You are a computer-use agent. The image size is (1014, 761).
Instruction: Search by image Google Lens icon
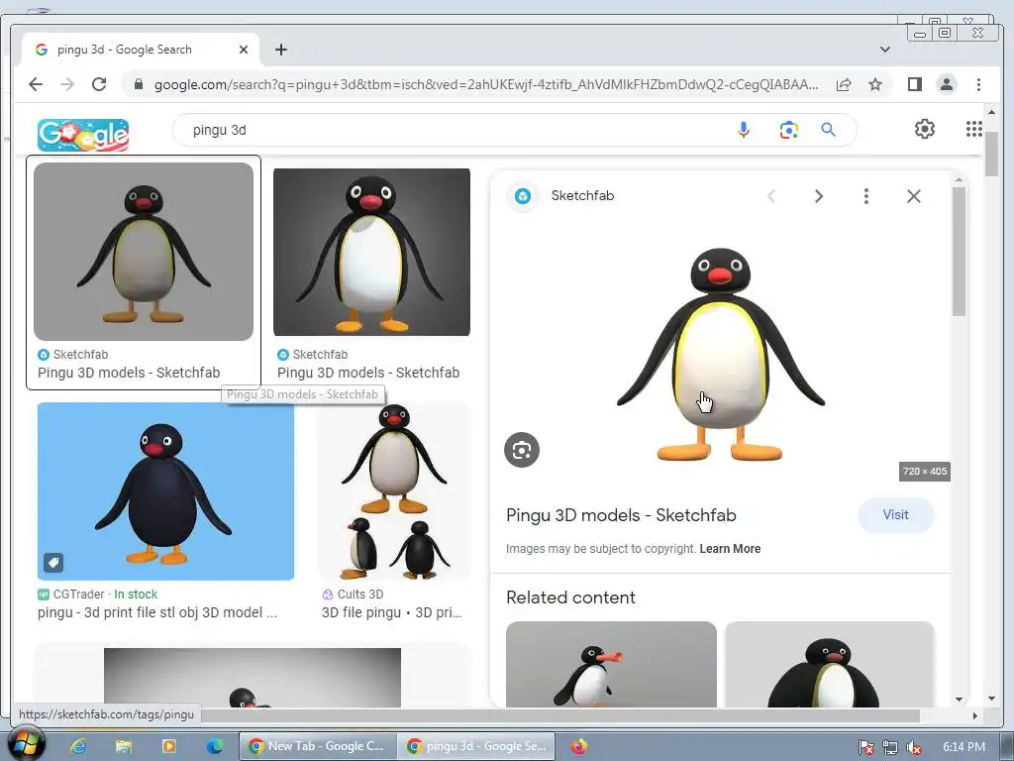(x=788, y=130)
